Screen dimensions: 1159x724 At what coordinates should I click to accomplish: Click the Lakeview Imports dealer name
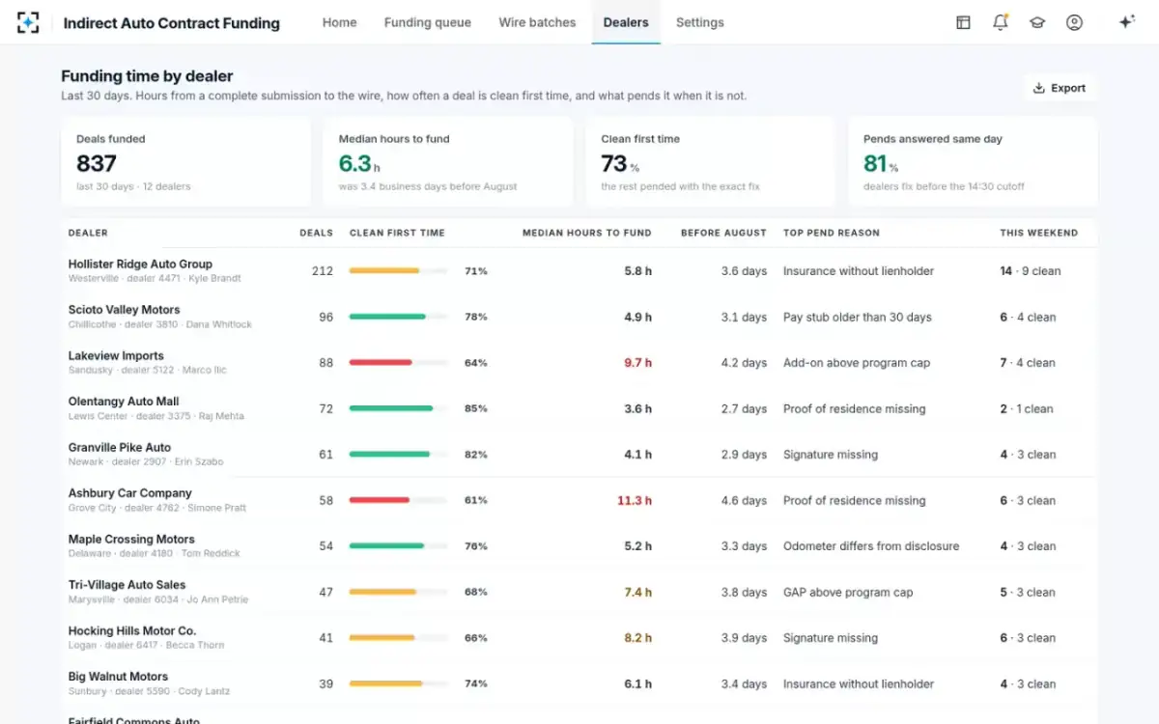[x=116, y=355]
